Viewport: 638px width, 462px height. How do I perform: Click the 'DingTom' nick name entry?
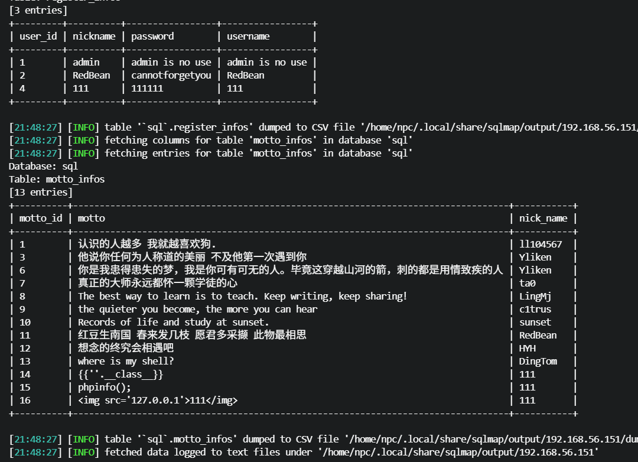coord(538,362)
